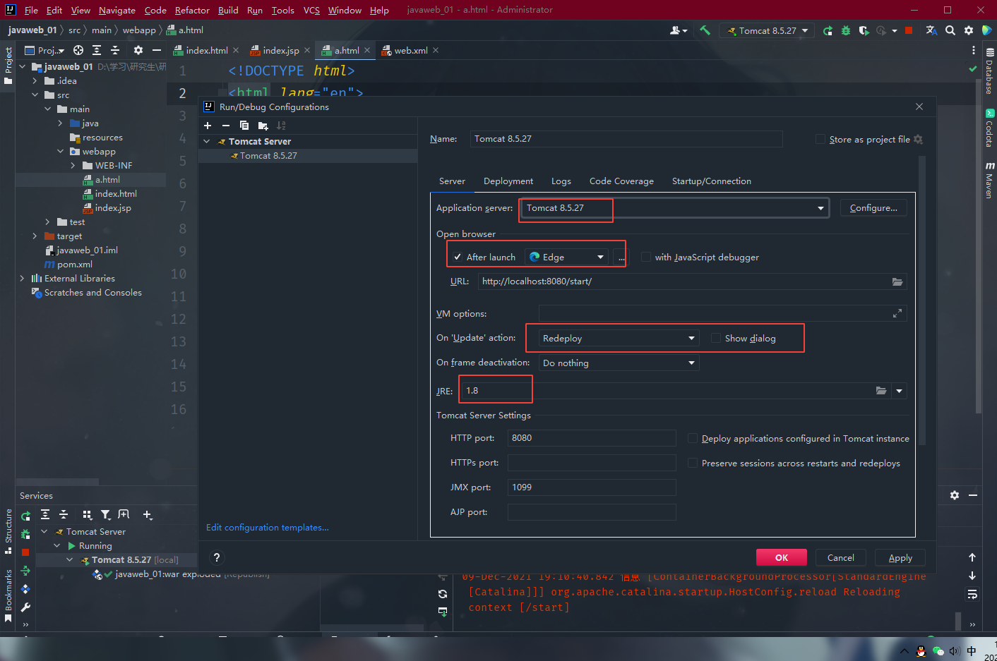
Task: Open the Code Coverage tab
Action: click(x=621, y=181)
